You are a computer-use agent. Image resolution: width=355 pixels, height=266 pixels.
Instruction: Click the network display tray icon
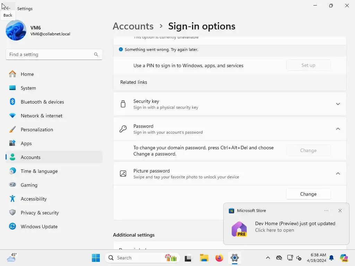click(290, 258)
